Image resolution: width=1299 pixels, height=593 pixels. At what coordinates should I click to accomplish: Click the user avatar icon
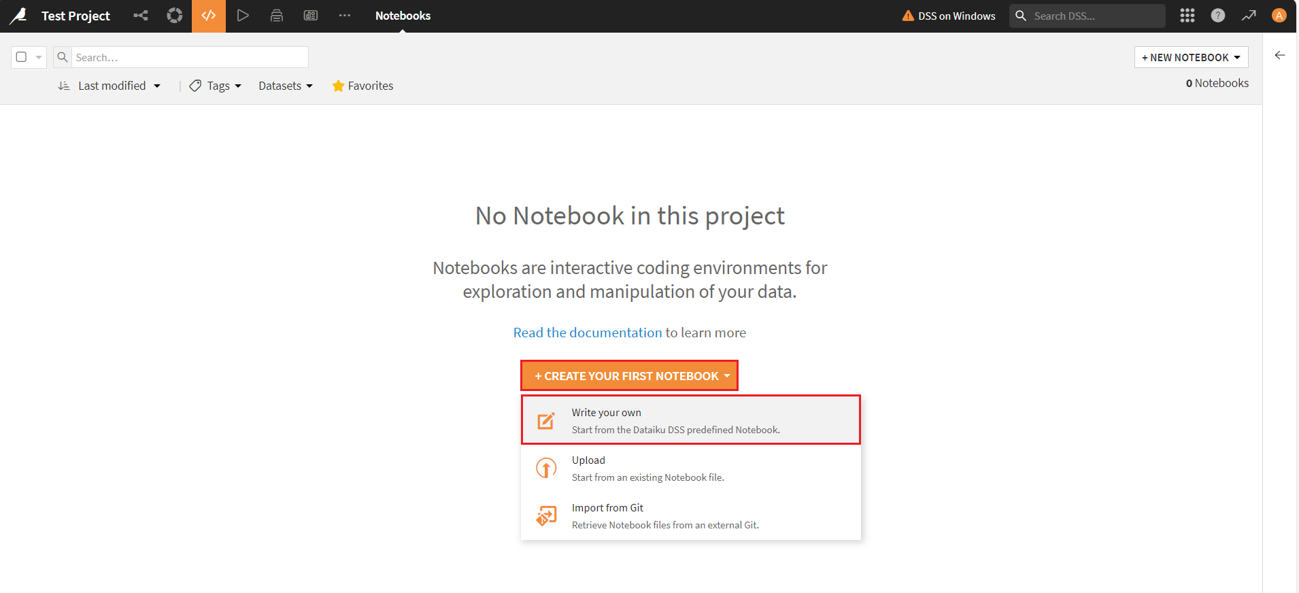(x=1279, y=16)
